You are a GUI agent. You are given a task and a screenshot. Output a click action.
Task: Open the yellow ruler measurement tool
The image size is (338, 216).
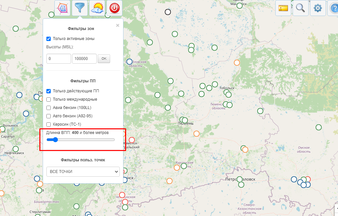click(283, 8)
